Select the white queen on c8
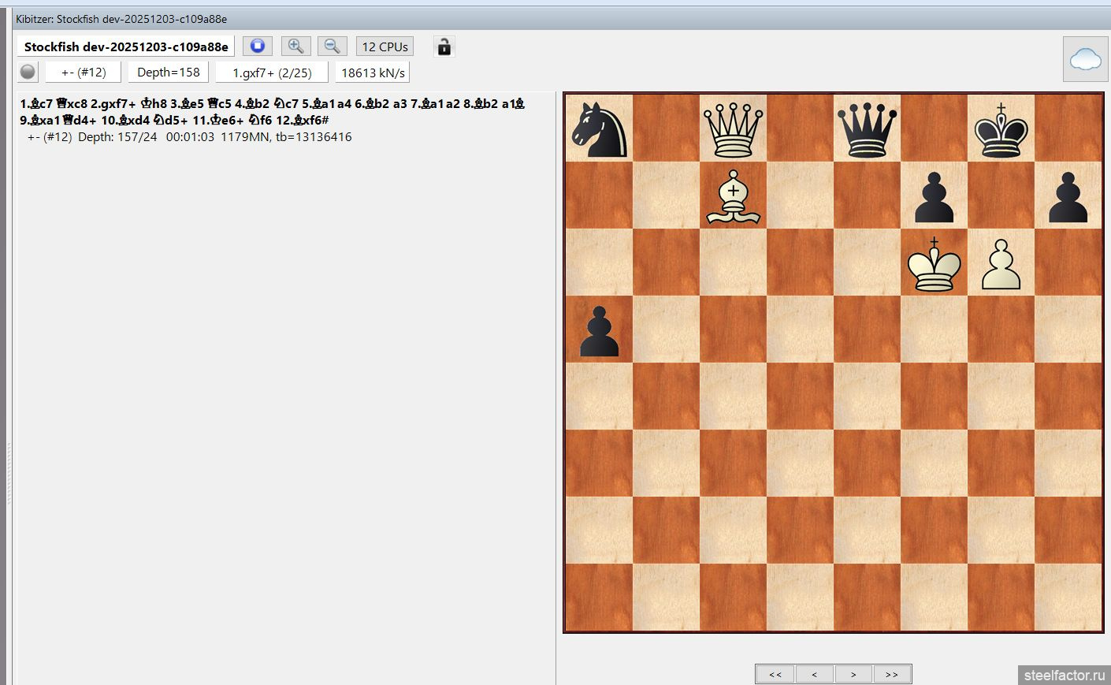 733,128
